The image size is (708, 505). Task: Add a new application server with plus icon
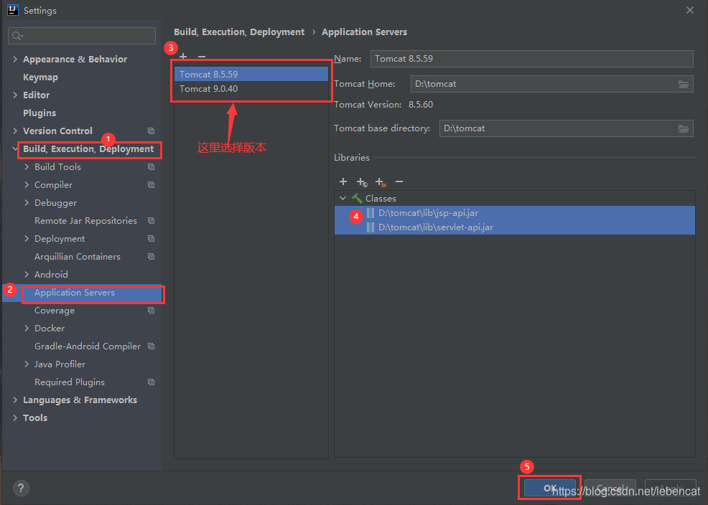[x=183, y=57]
